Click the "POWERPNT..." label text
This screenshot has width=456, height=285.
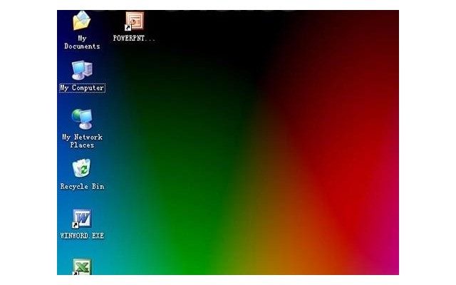point(134,38)
